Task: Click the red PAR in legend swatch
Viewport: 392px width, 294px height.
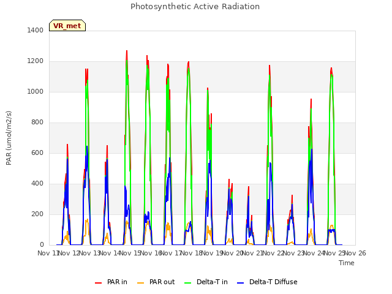Action: point(98,283)
